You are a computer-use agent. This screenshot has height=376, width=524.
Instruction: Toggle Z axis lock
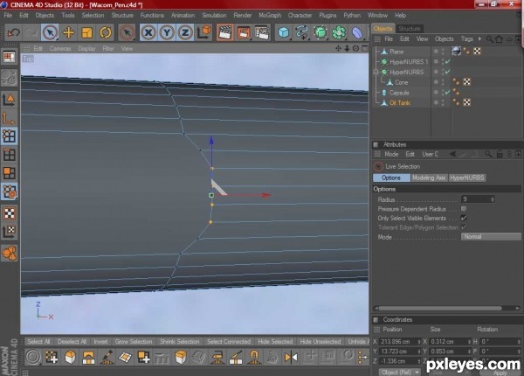[x=185, y=32]
